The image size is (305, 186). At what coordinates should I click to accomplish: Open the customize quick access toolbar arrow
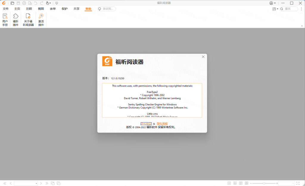pyautogui.click(x=57, y=3)
